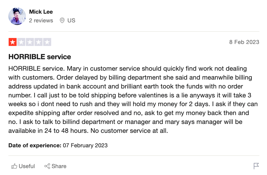The height and width of the screenshot is (175, 267).
Task: Click the 8 Feb 2023 review date
Action: tap(244, 42)
